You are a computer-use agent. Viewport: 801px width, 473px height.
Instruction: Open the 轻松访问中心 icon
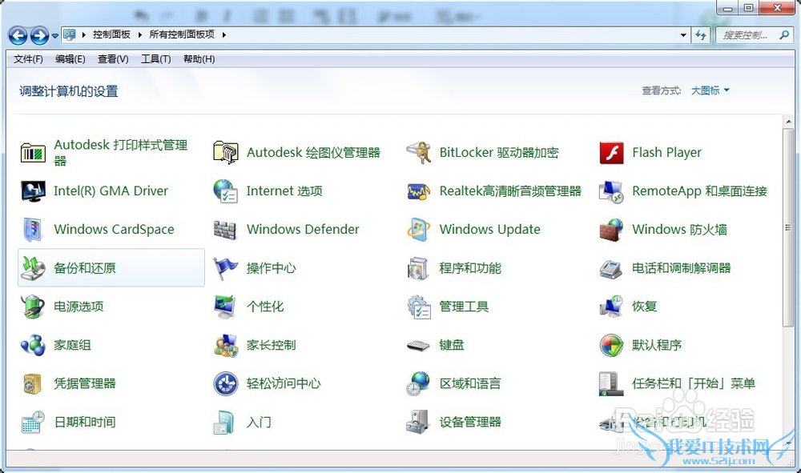pyautogui.click(x=226, y=383)
